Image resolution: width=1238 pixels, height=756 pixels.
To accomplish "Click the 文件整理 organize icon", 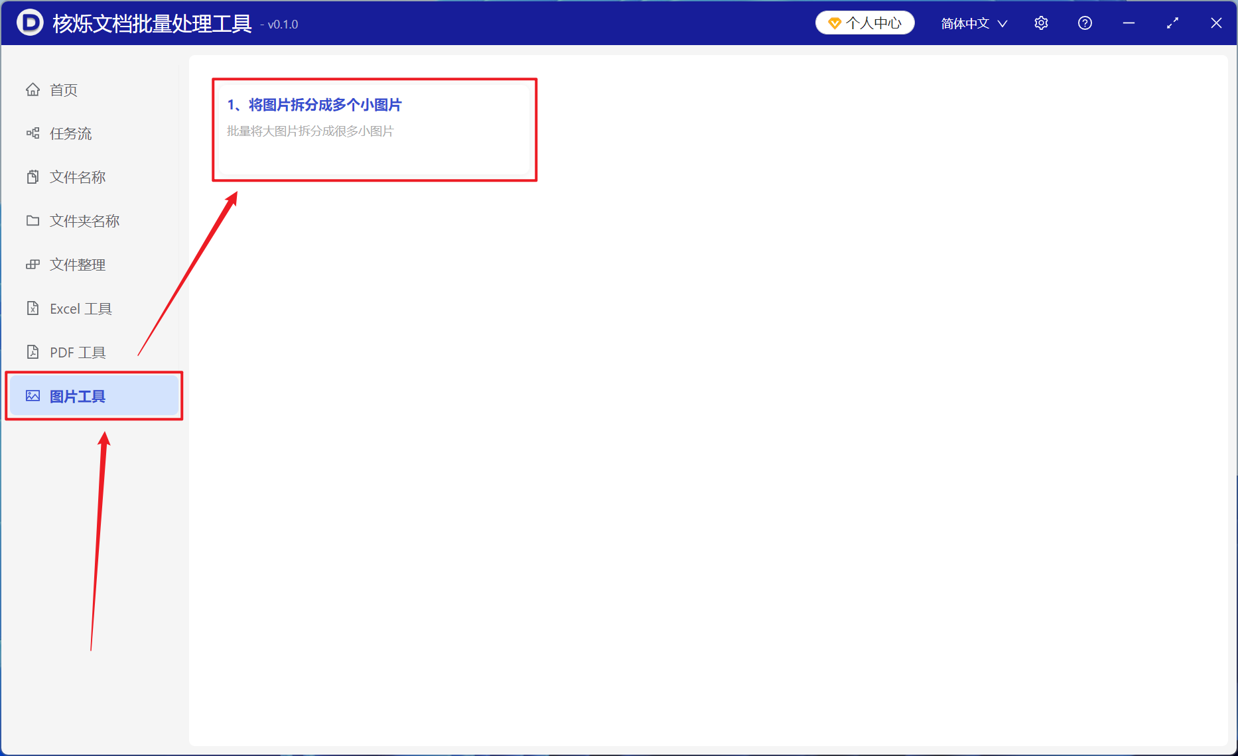I will point(33,265).
